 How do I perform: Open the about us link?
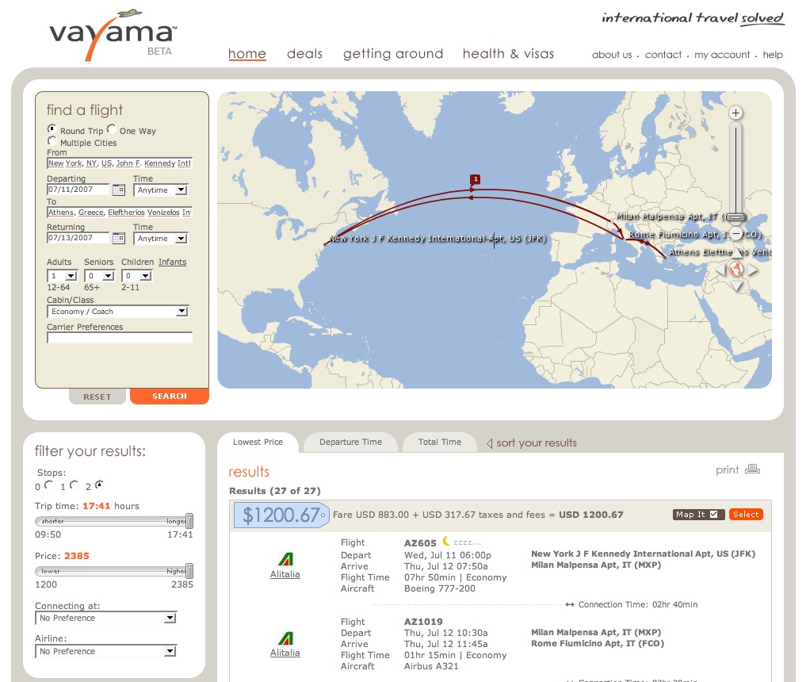coord(612,54)
